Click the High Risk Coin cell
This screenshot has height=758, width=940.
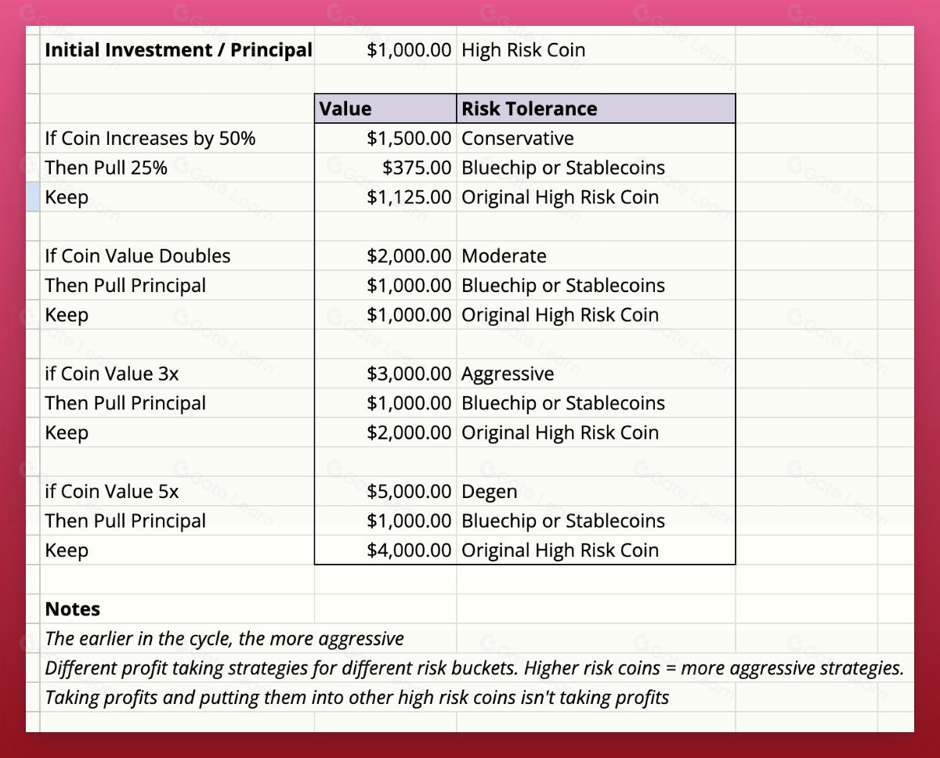coord(523,50)
